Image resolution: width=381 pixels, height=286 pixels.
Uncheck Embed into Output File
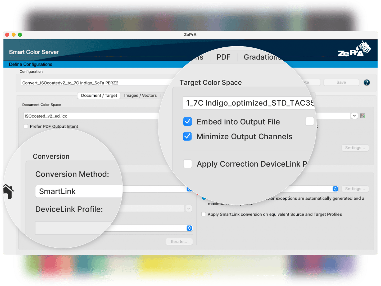click(188, 122)
